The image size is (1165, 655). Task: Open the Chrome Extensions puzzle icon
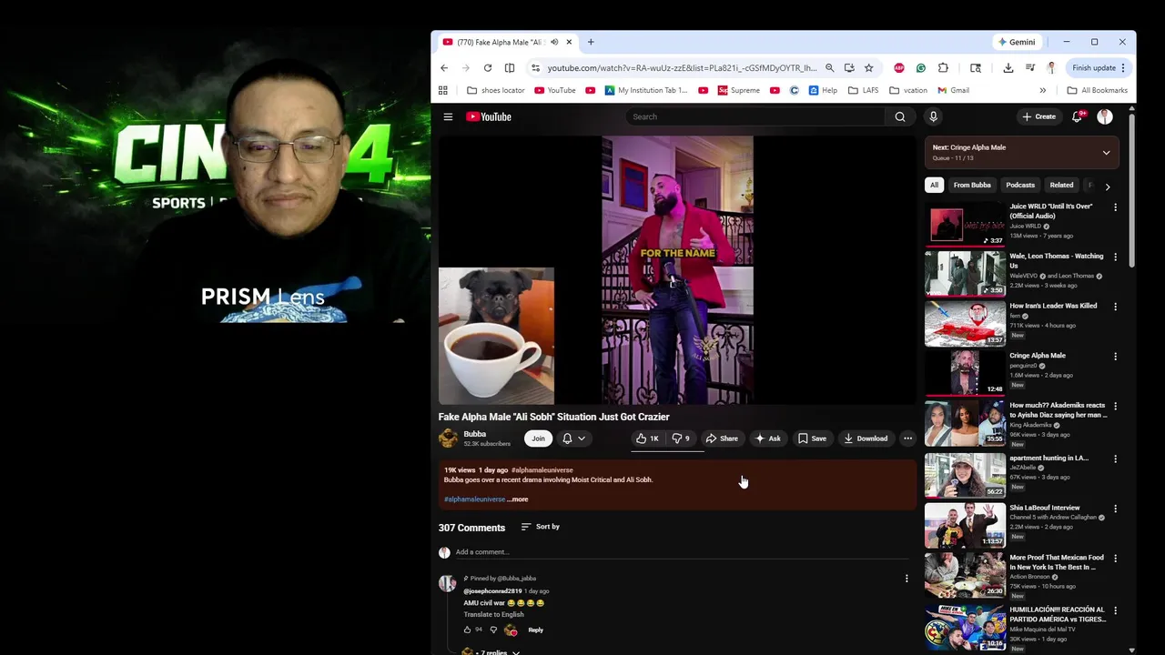pyautogui.click(x=943, y=68)
